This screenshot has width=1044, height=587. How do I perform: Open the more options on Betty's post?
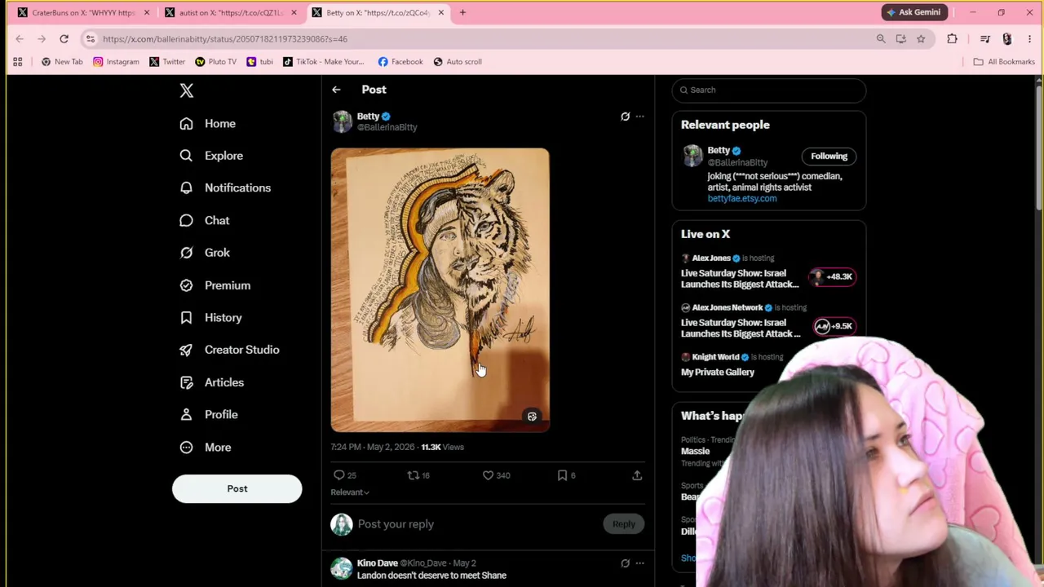click(640, 117)
